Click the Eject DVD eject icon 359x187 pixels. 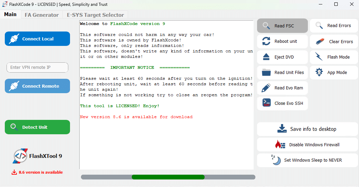pos(266,57)
